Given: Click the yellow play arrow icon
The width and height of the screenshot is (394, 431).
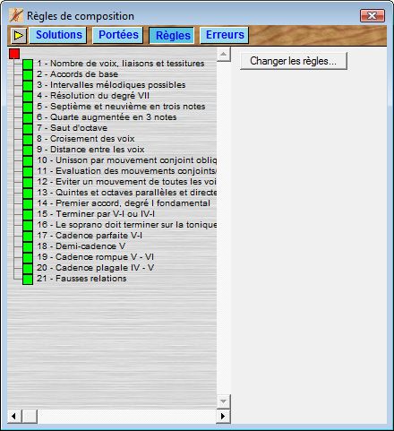Looking at the screenshot, I should 19,36.
